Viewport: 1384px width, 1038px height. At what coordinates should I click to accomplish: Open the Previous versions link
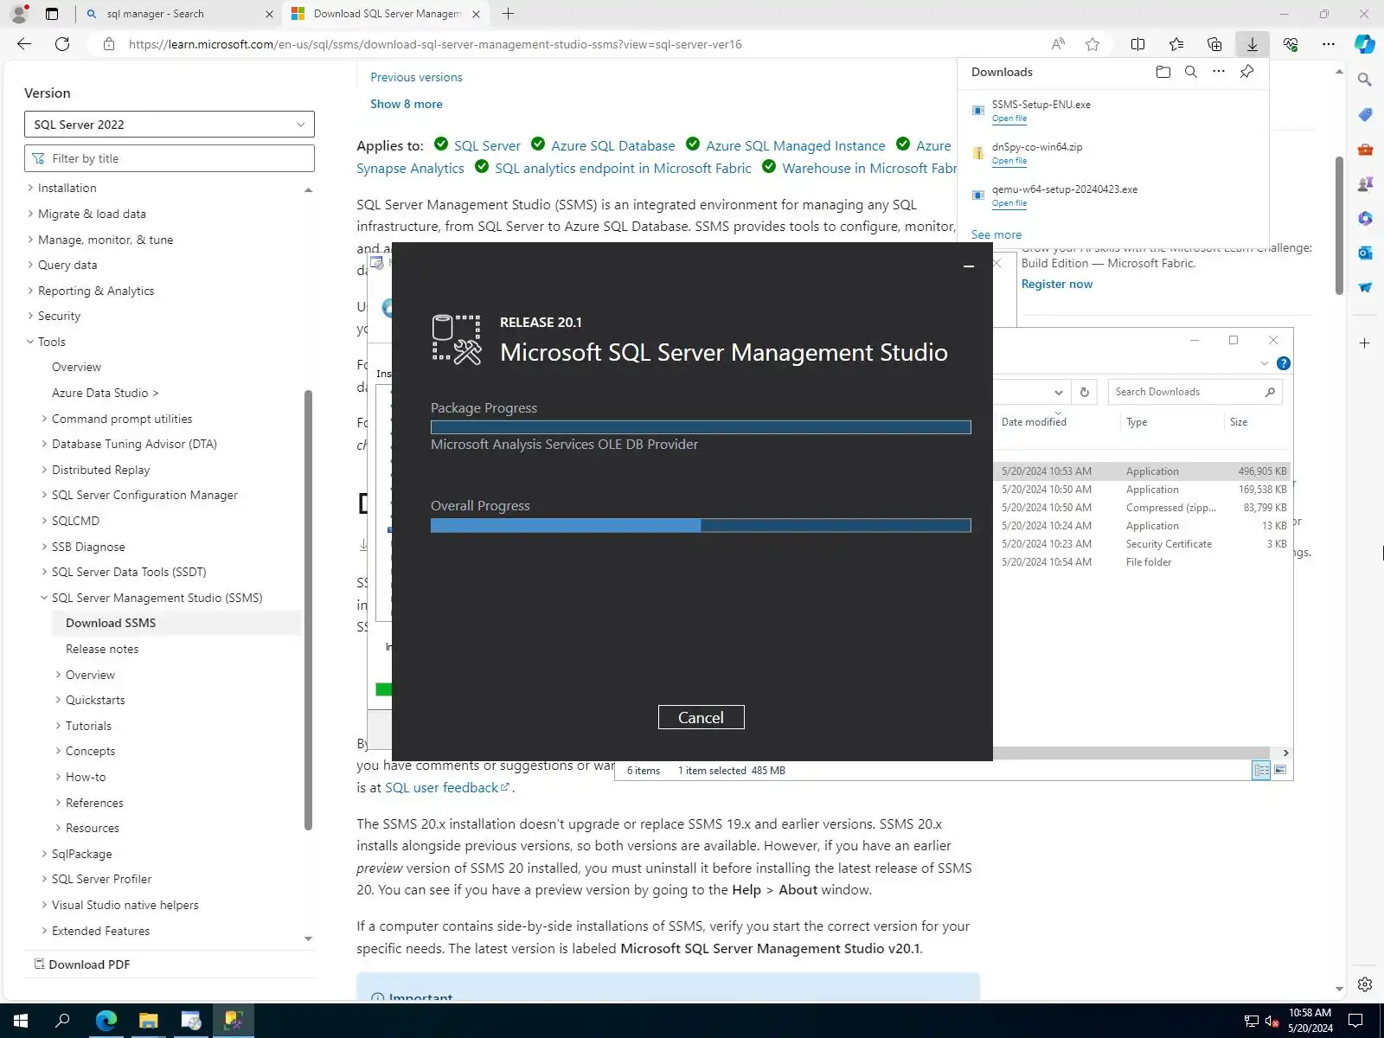[x=416, y=77]
